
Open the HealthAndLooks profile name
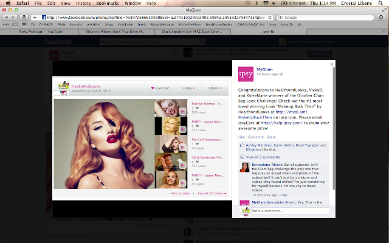(x=86, y=86)
